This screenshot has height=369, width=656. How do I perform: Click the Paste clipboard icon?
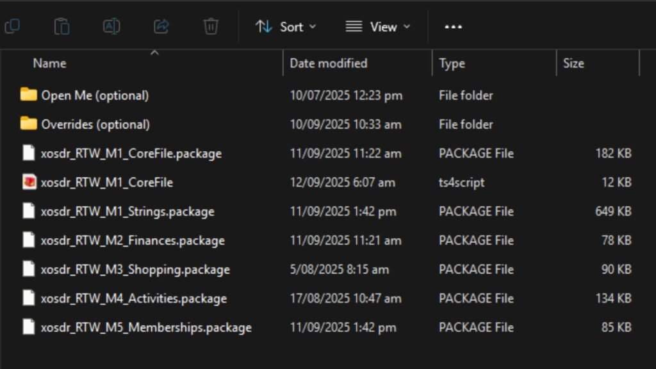[x=61, y=26]
